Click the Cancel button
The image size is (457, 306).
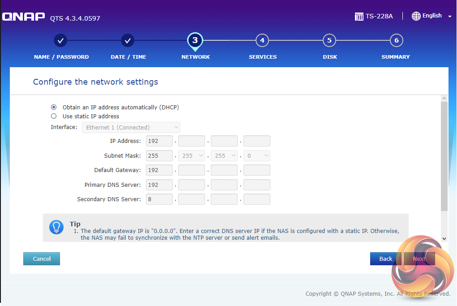42,259
